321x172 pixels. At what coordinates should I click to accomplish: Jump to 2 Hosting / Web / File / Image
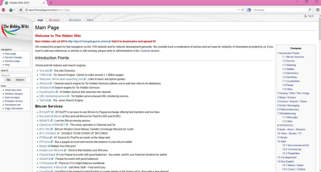pyautogui.click(x=293, y=93)
